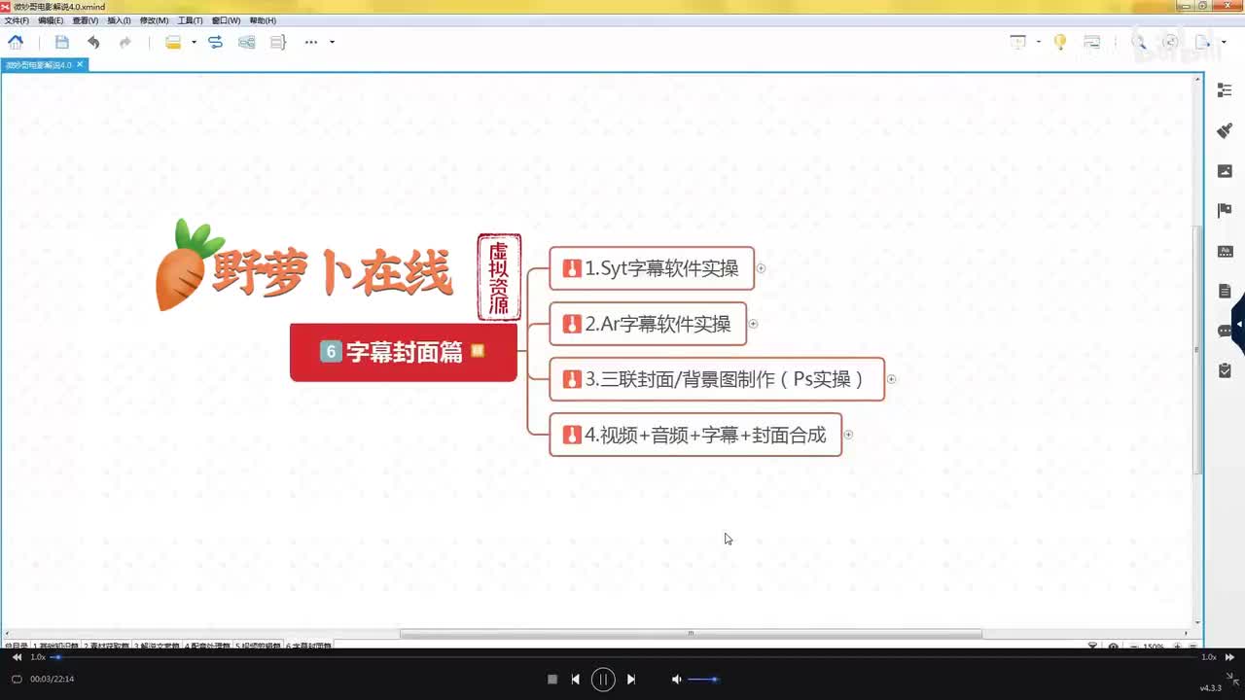
Task: Go to XMind home icon
Action: 16,42
